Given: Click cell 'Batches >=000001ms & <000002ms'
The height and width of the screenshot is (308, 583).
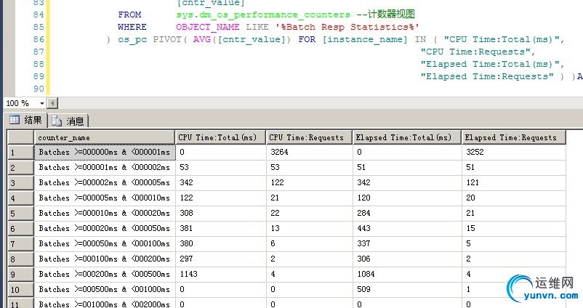Looking at the screenshot, I should pos(105,167).
